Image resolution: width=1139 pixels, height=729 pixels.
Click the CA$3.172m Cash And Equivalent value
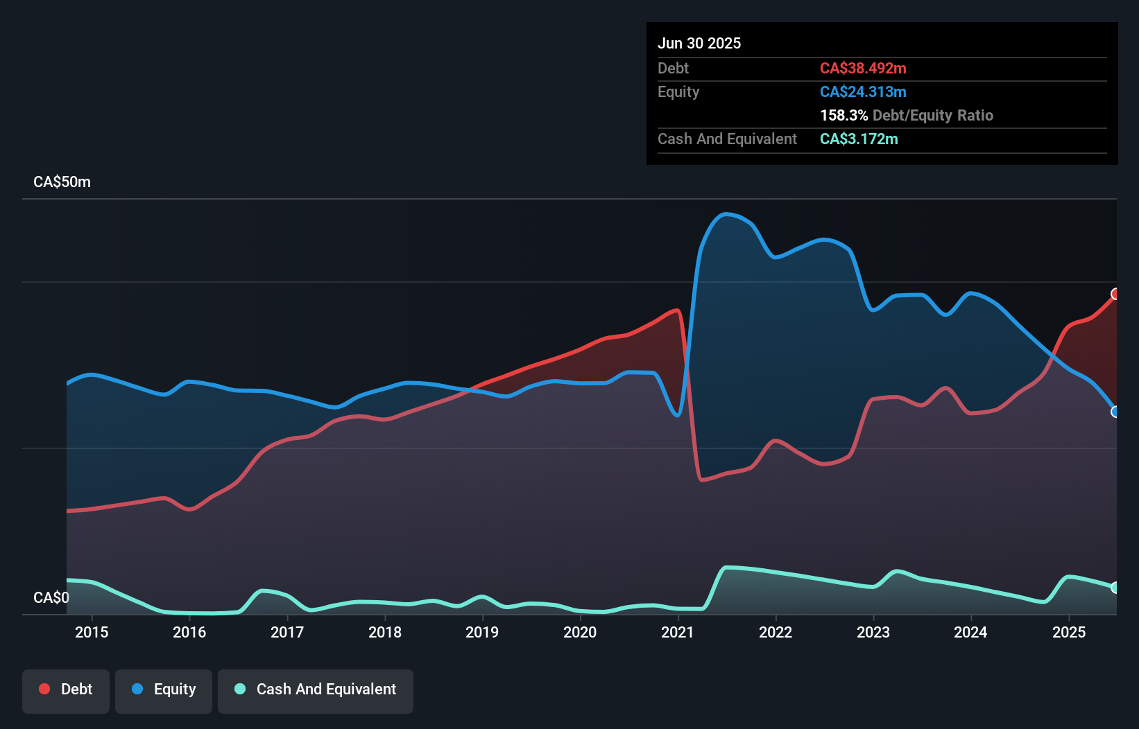coord(859,139)
